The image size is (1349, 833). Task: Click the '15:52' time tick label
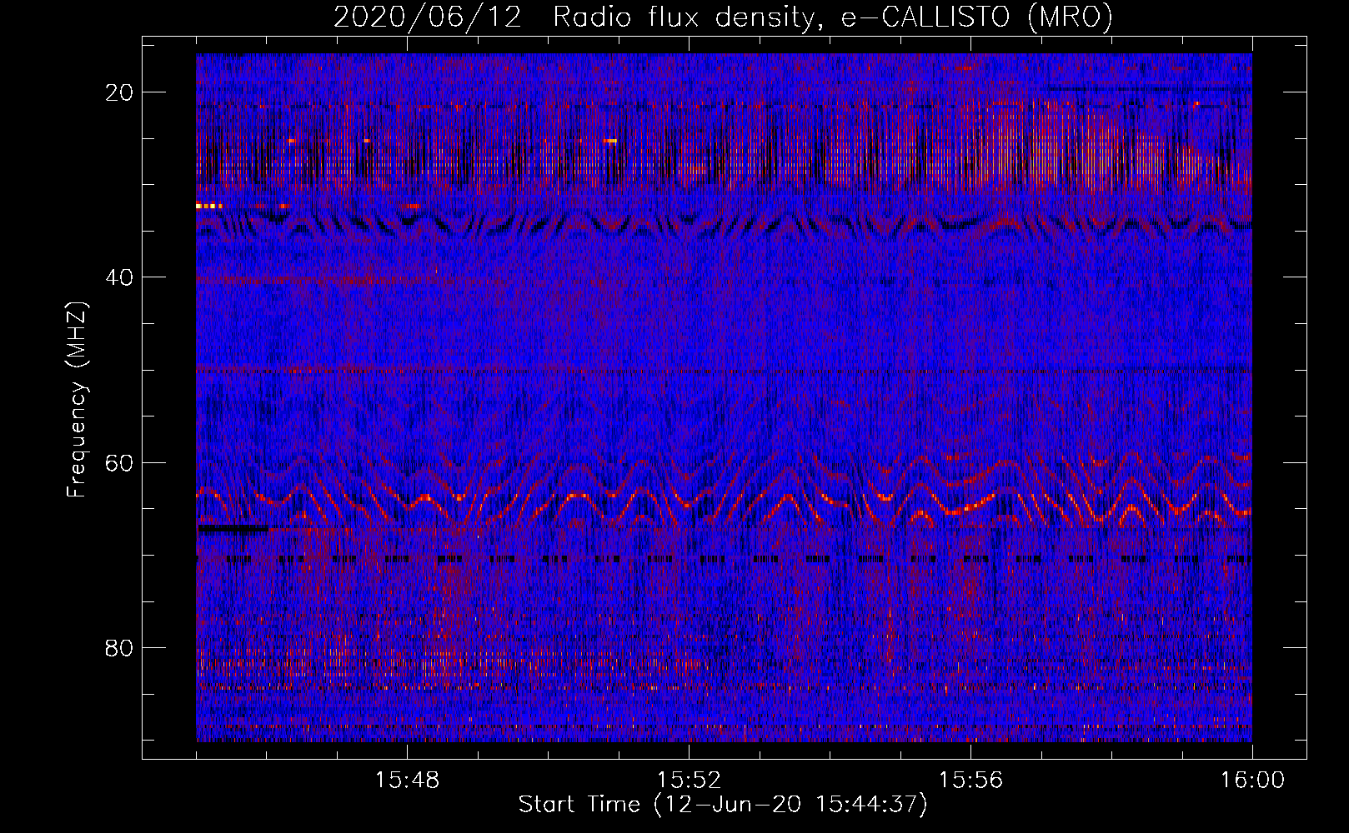coord(689,781)
